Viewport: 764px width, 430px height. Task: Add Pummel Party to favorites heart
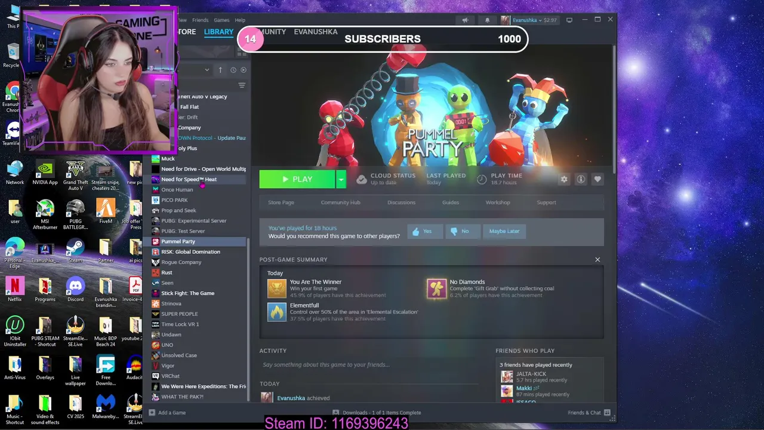coord(597,179)
